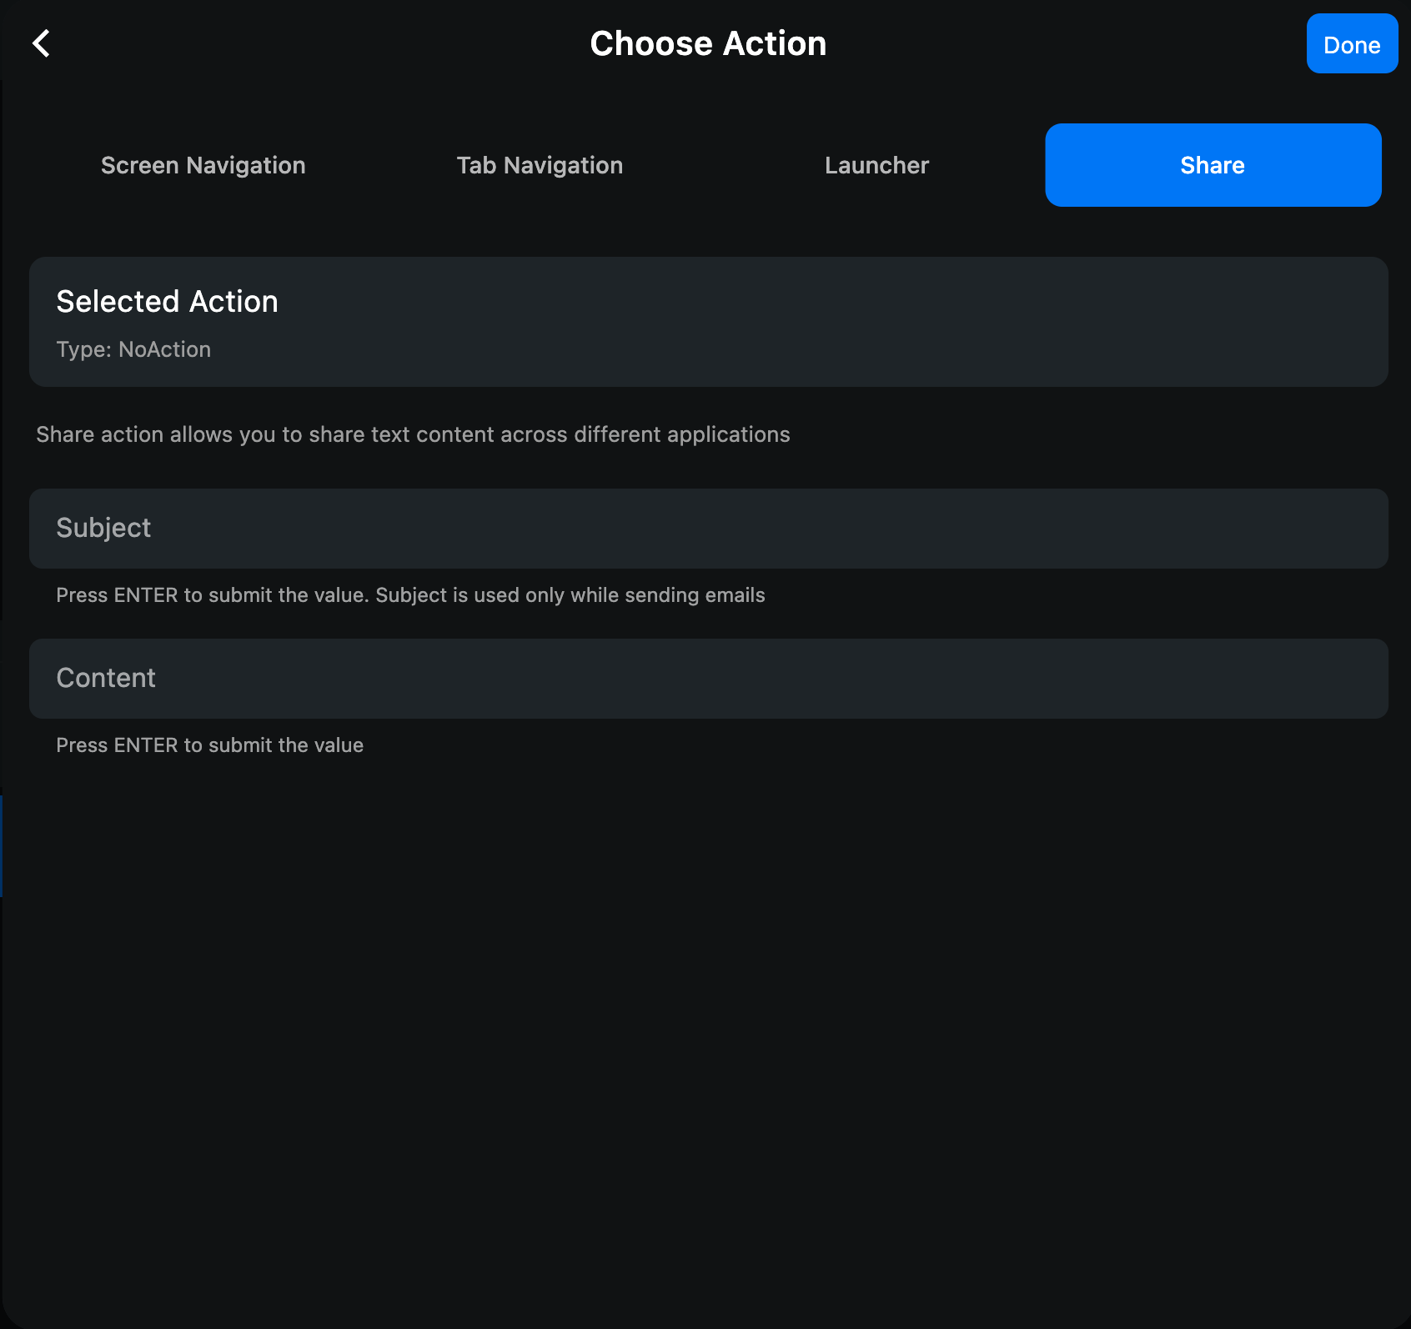This screenshot has width=1411, height=1329.
Task: Focus the Content input field
Action: 709,679
